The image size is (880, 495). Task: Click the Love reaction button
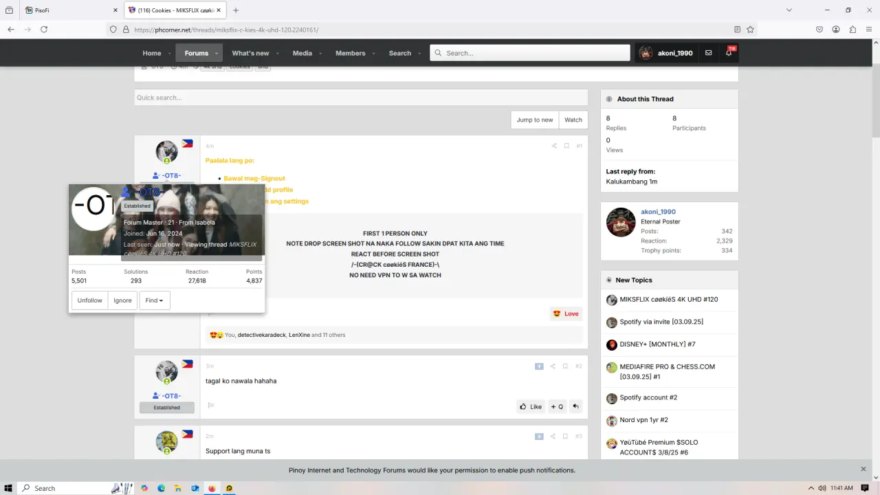click(x=566, y=313)
